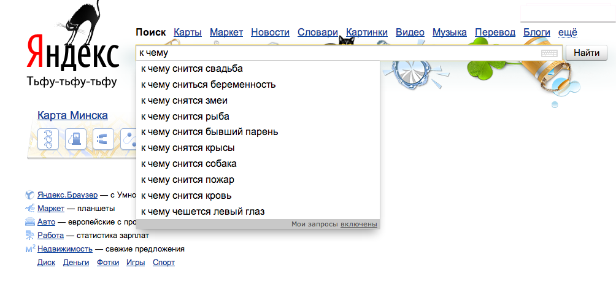Open the Карта Минска link

pyautogui.click(x=72, y=115)
